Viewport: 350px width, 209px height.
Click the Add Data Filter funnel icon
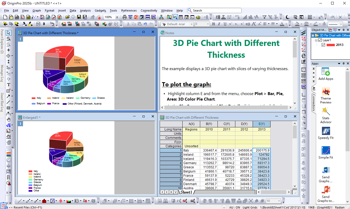264,17
